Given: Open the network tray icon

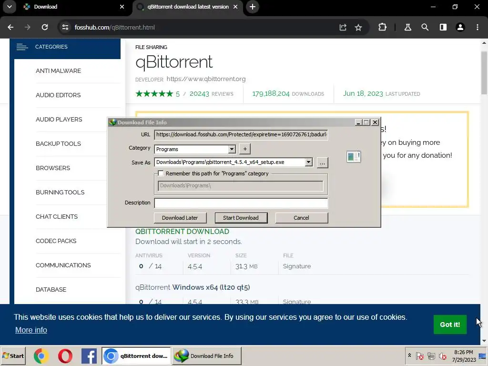Looking at the screenshot, I should [431, 356].
